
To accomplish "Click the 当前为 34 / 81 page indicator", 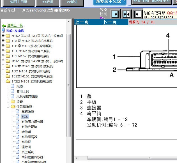I will [142, 22].
